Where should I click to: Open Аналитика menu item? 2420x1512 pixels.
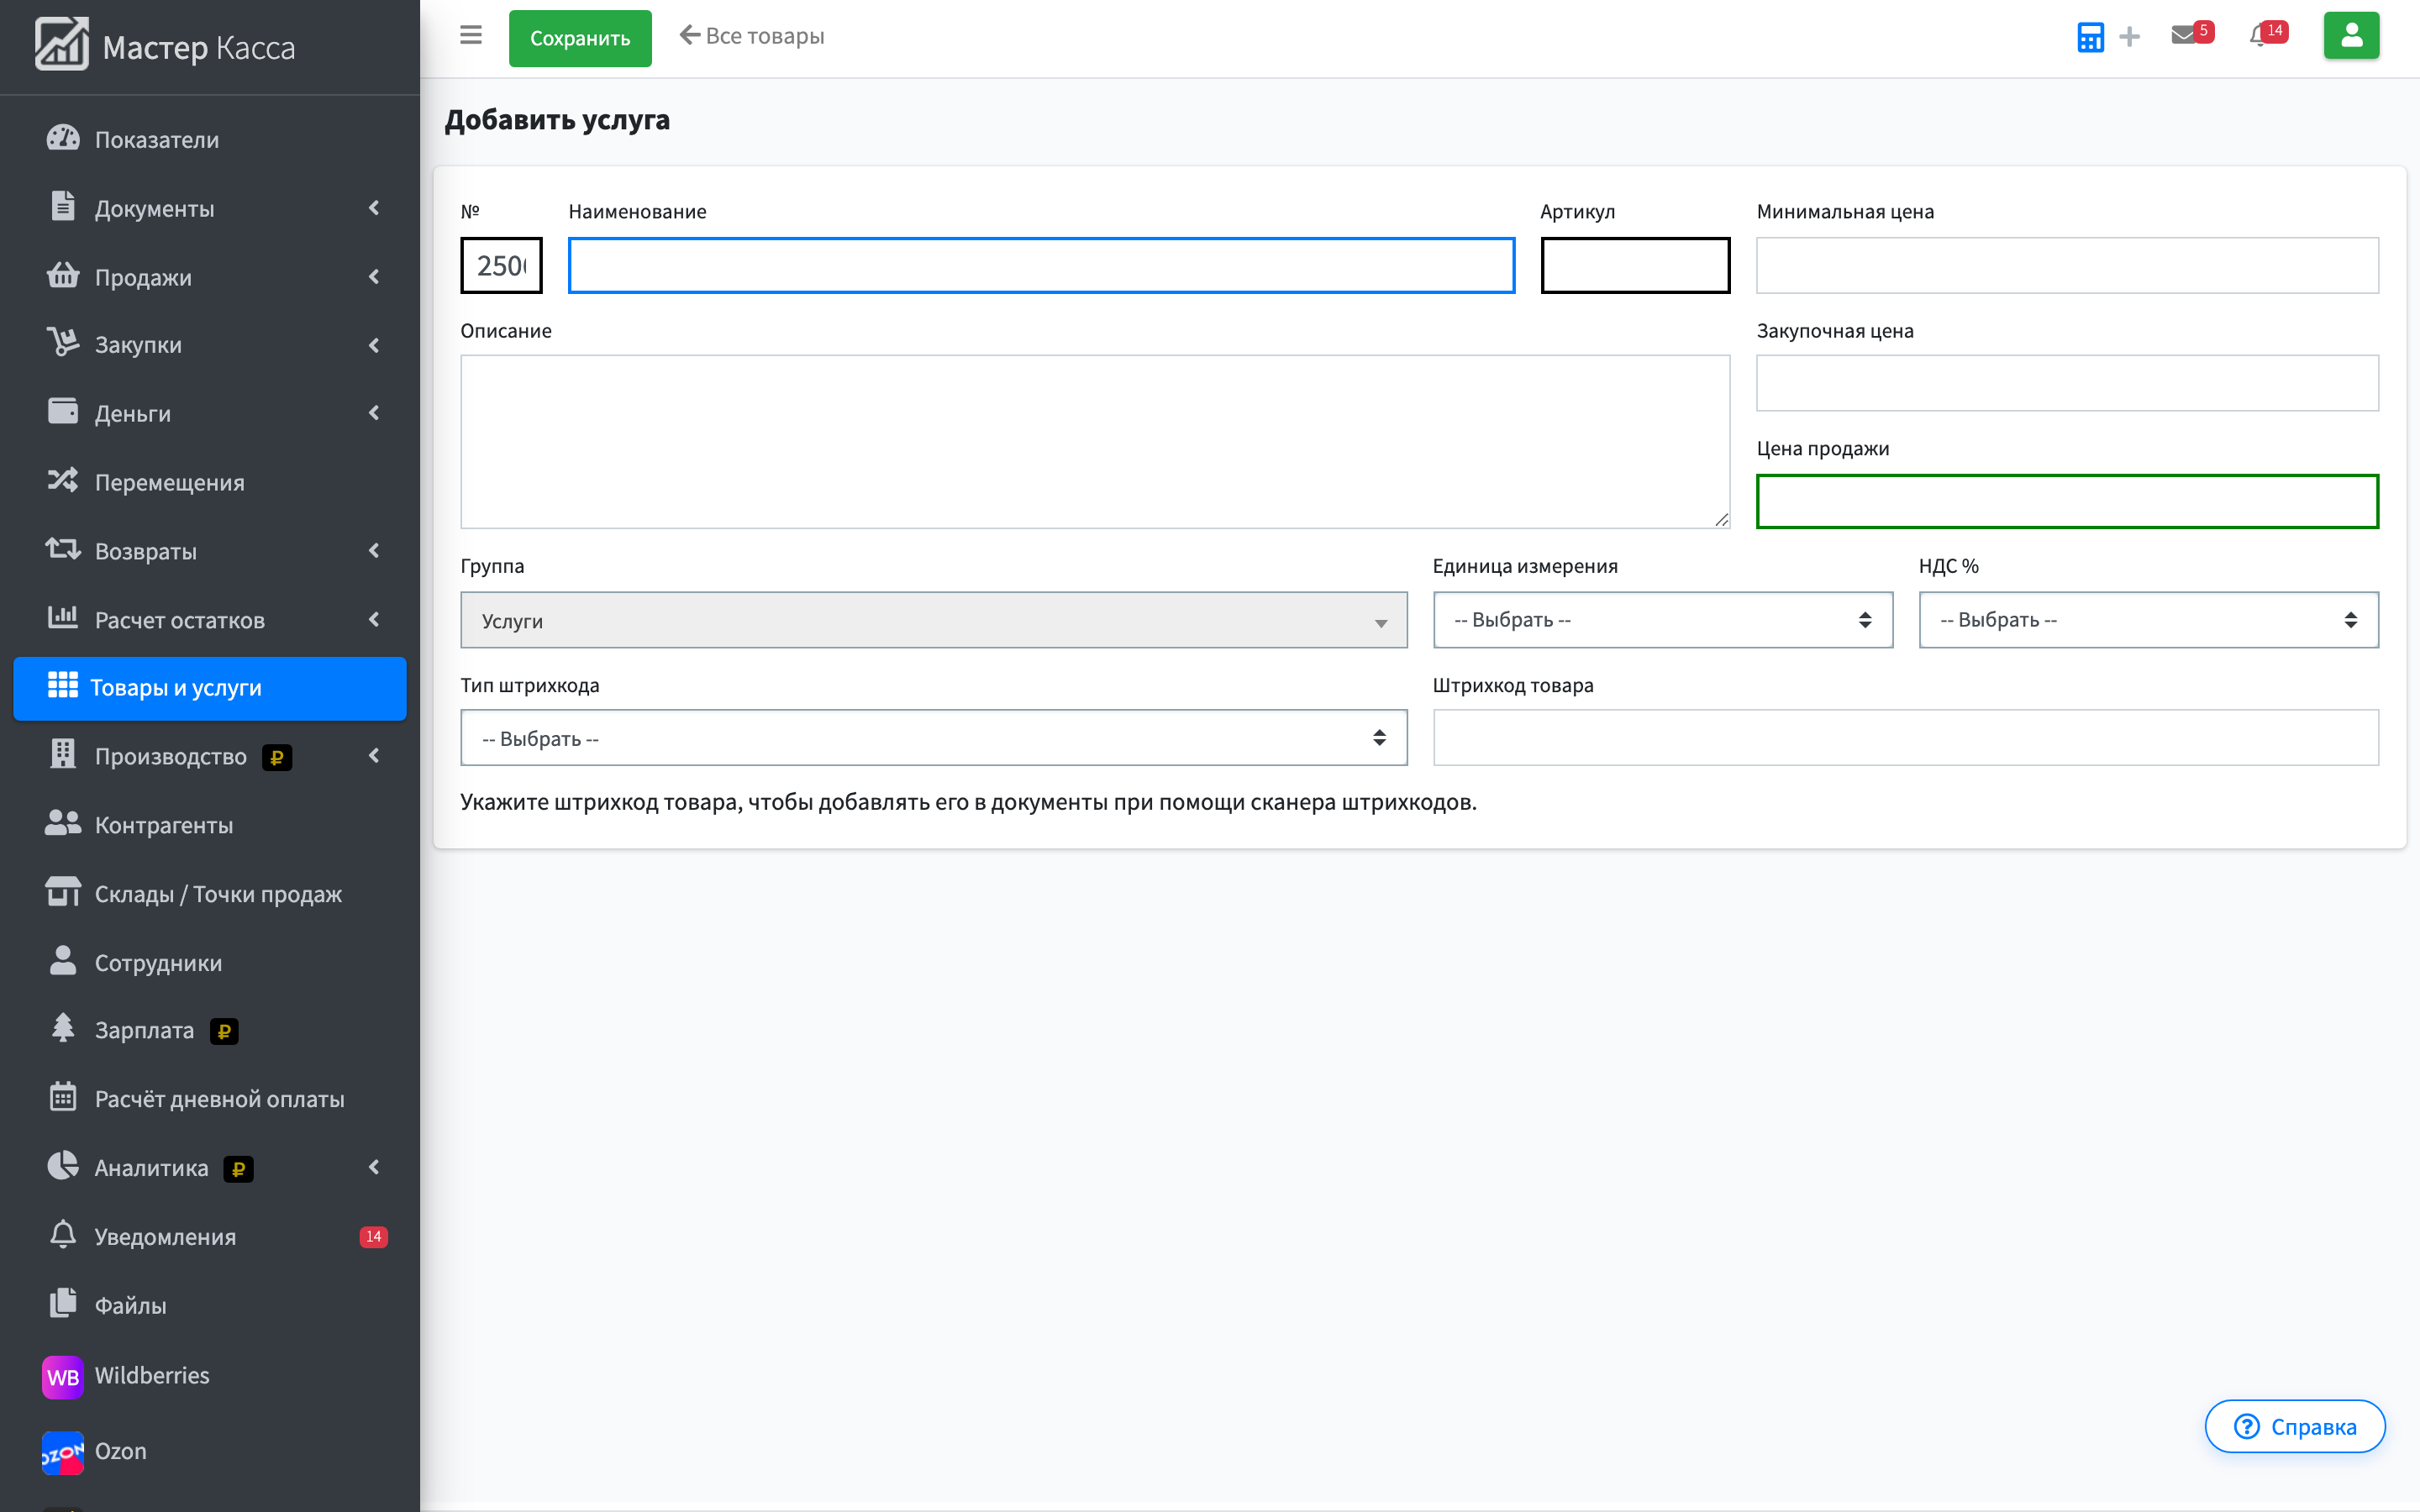(x=210, y=1167)
